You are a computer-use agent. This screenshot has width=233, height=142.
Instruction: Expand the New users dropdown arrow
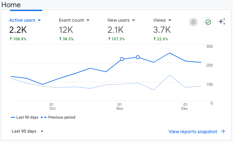[x=133, y=20]
